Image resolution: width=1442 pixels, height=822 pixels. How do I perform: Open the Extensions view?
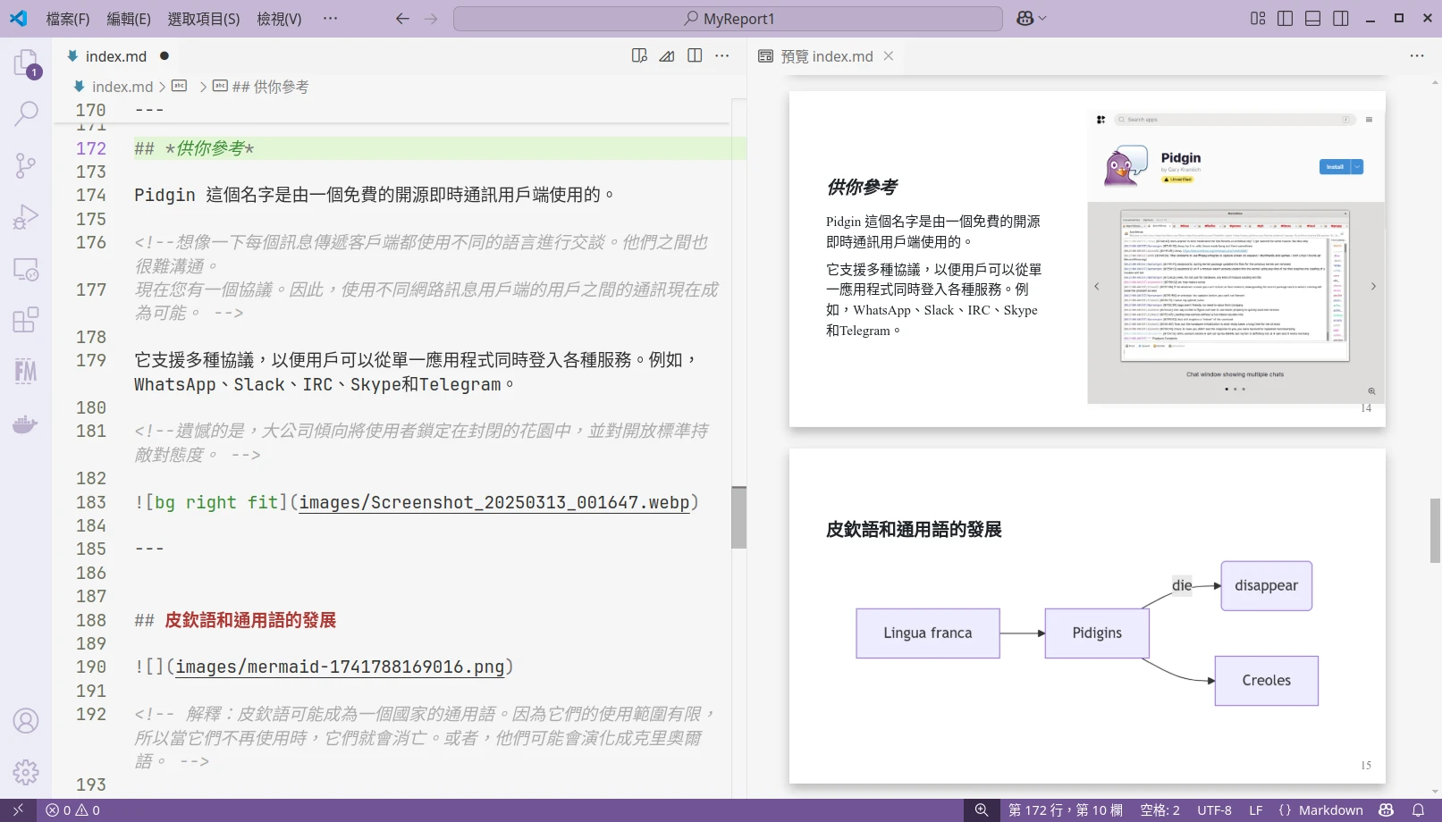26,320
